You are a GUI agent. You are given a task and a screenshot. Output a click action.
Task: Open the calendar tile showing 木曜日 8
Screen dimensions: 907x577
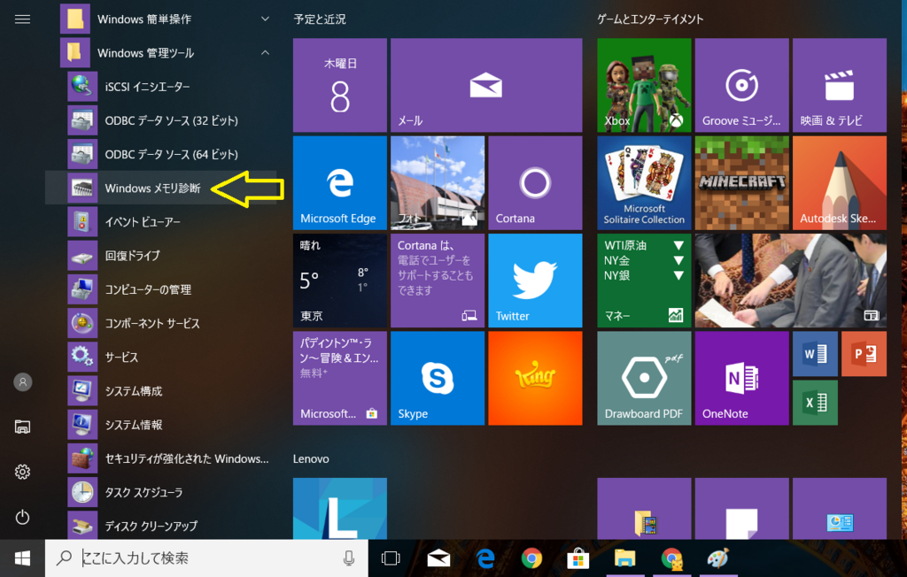click(x=339, y=85)
